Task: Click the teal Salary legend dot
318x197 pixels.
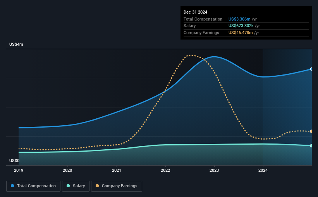Action: coord(68,186)
